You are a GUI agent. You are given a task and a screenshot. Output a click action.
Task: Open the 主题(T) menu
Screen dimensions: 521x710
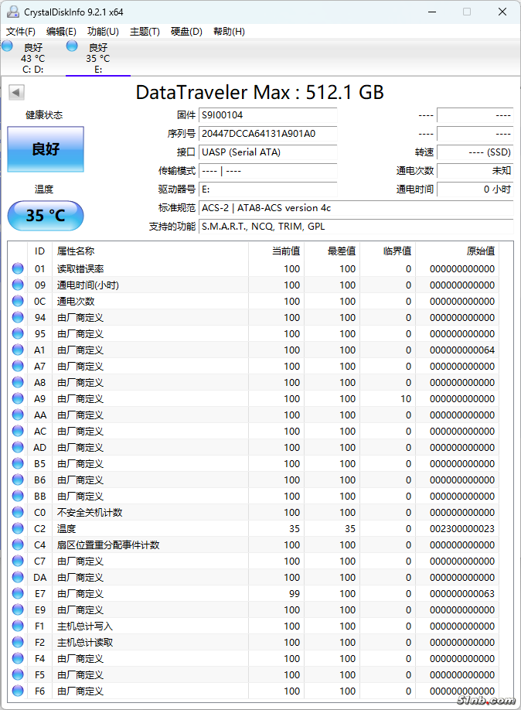tap(145, 32)
